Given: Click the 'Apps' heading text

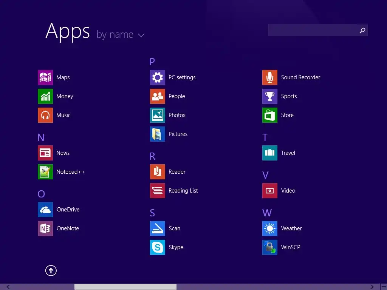Looking at the screenshot, I should pyautogui.click(x=68, y=32).
